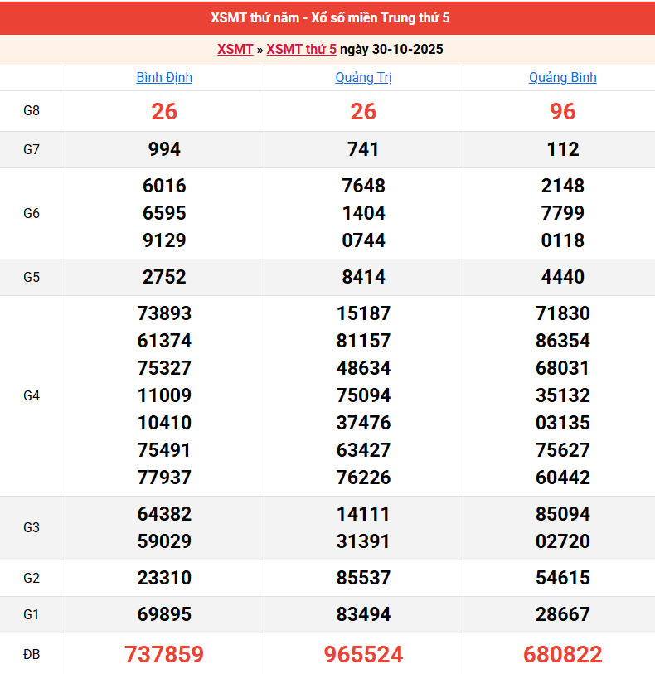Open the Bình Định province link

pyautogui.click(x=164, y=77)
